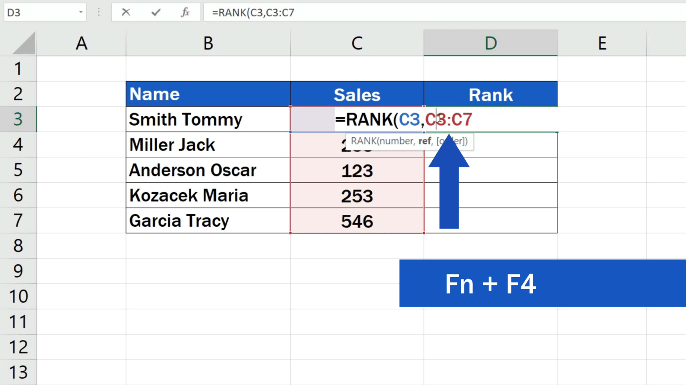The height and width of the screenshot is (385, 686).
Task: Confirm the formula using the checkmark icon
Action: [x=155, y=12]
